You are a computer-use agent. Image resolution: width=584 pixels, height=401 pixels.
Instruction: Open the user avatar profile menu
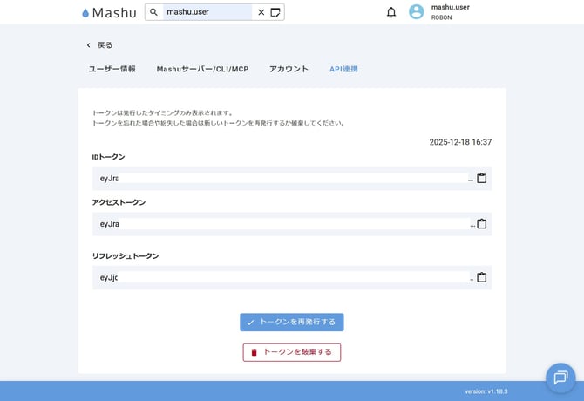(x=417, y=12)
